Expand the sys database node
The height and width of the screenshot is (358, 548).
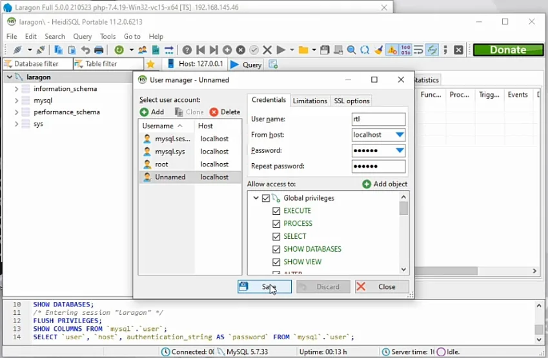coord(16,124)
